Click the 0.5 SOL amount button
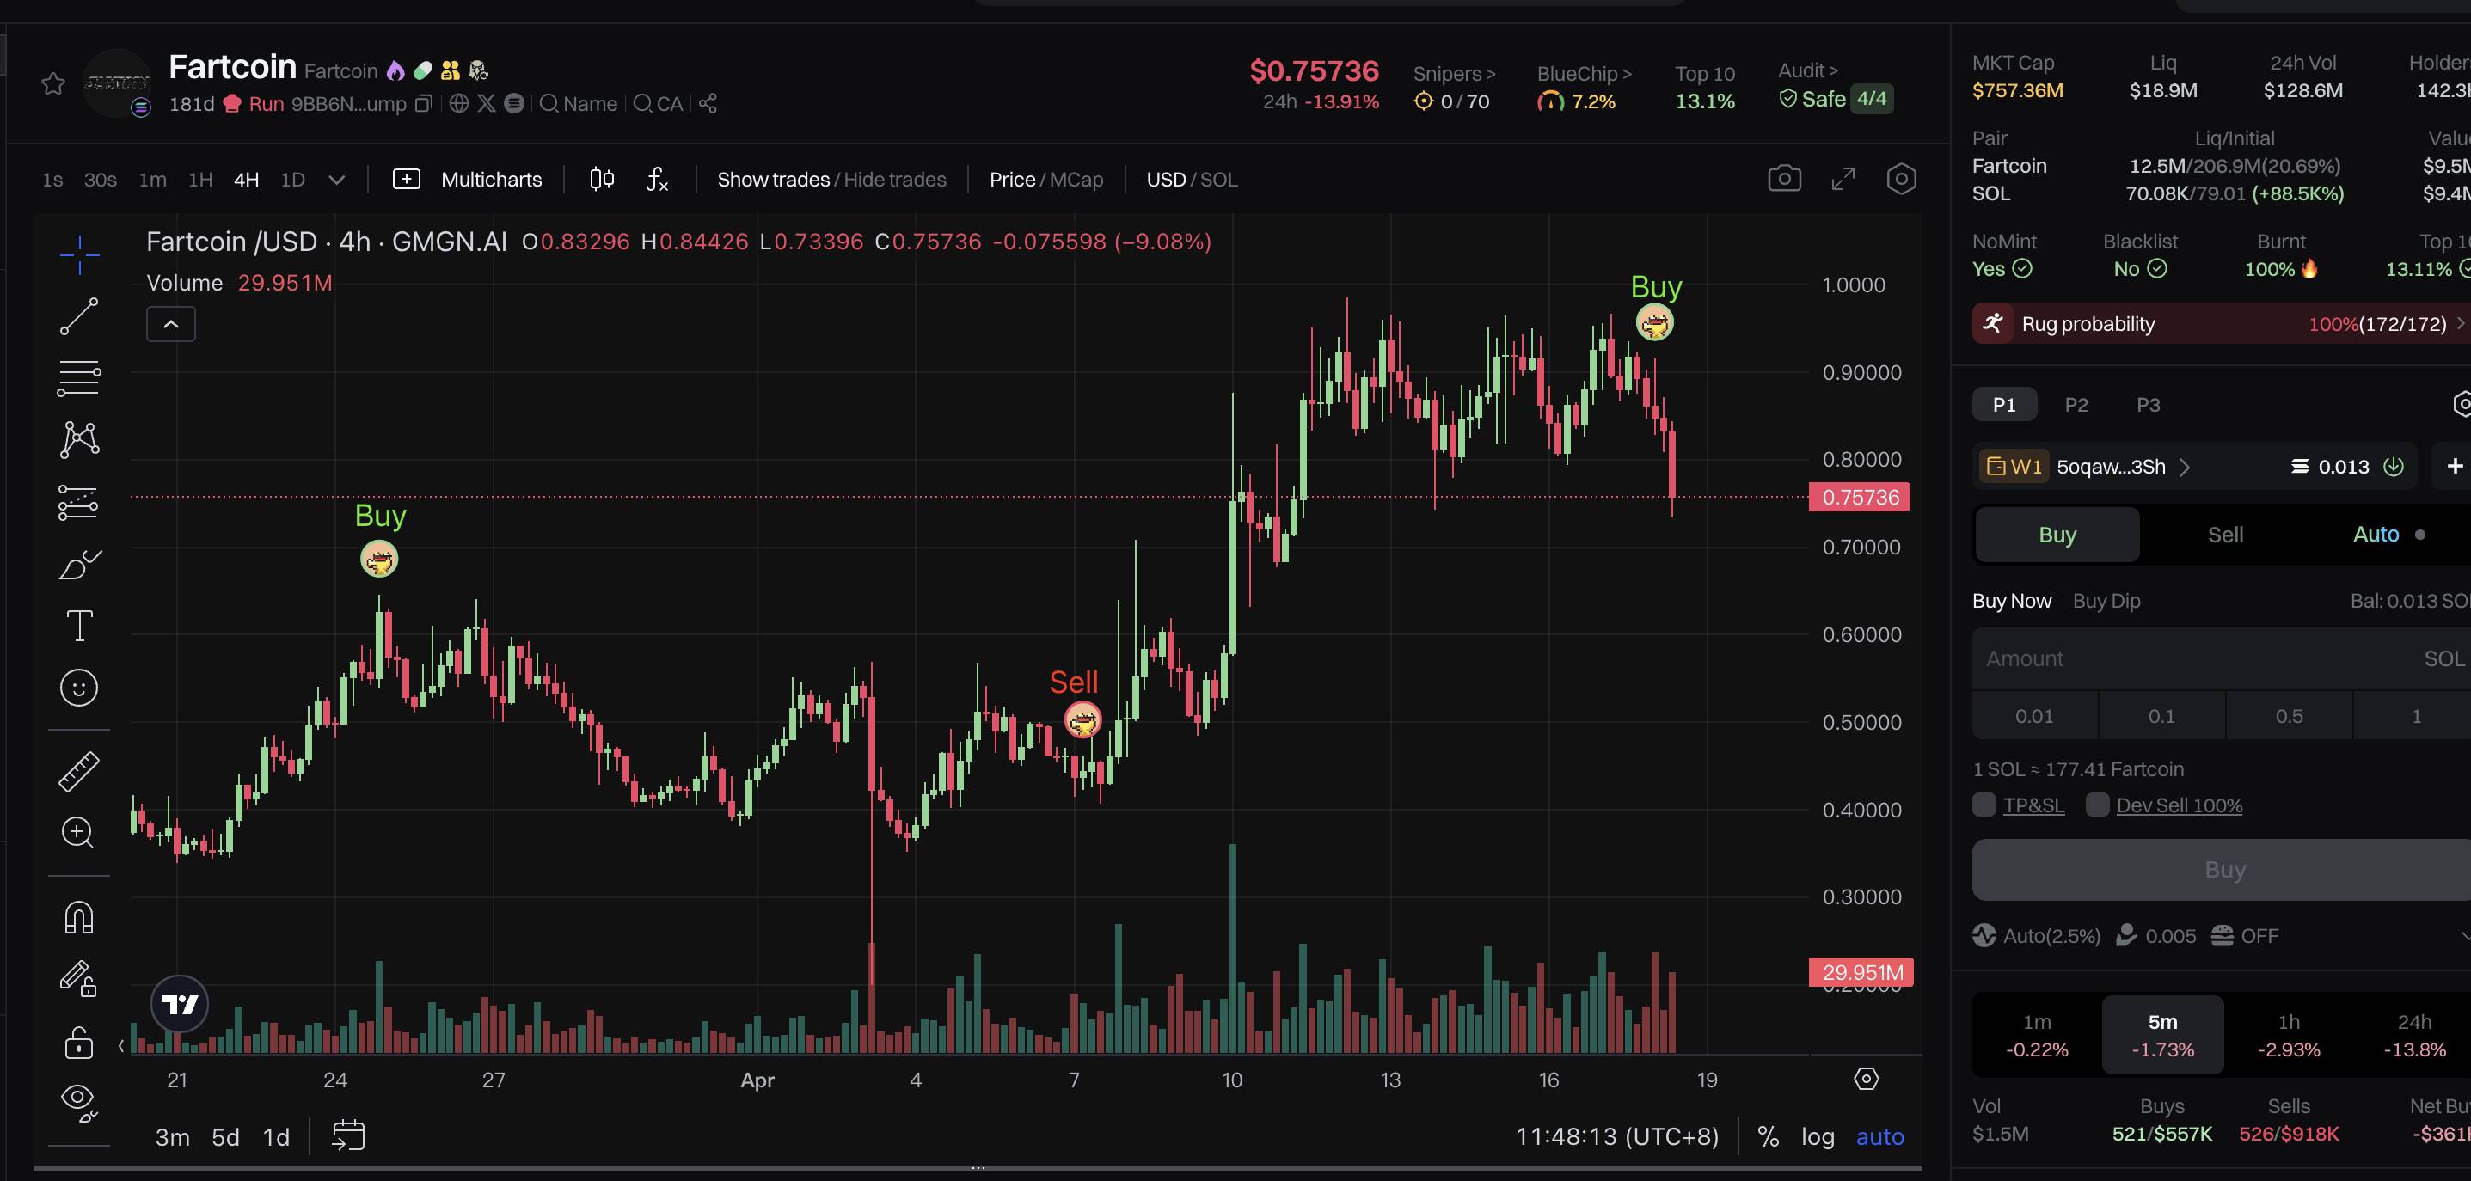Screen dimensions: 2471x1181 (2288, 716)
